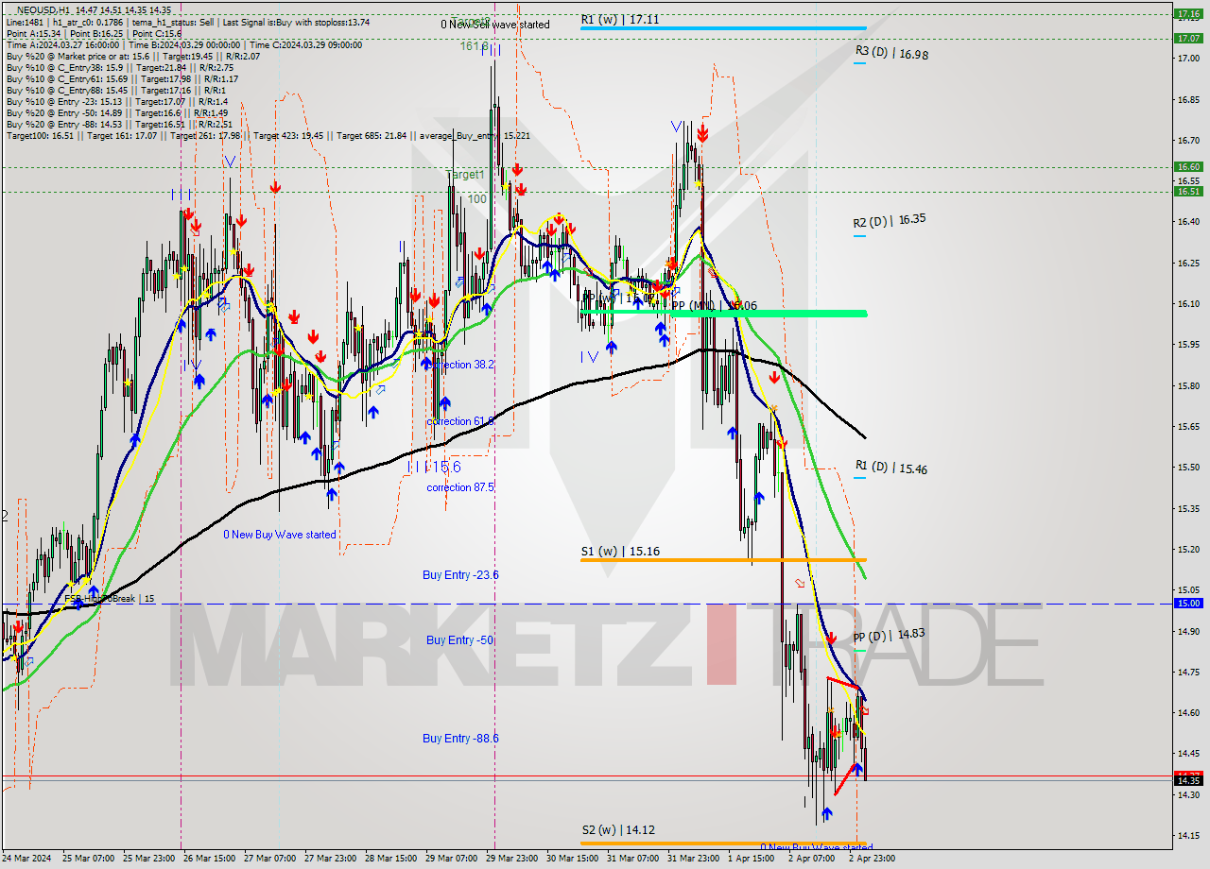Click the green 17.07 price tag on axis
Screen dimensions: 1210x869
(1187, 38)
